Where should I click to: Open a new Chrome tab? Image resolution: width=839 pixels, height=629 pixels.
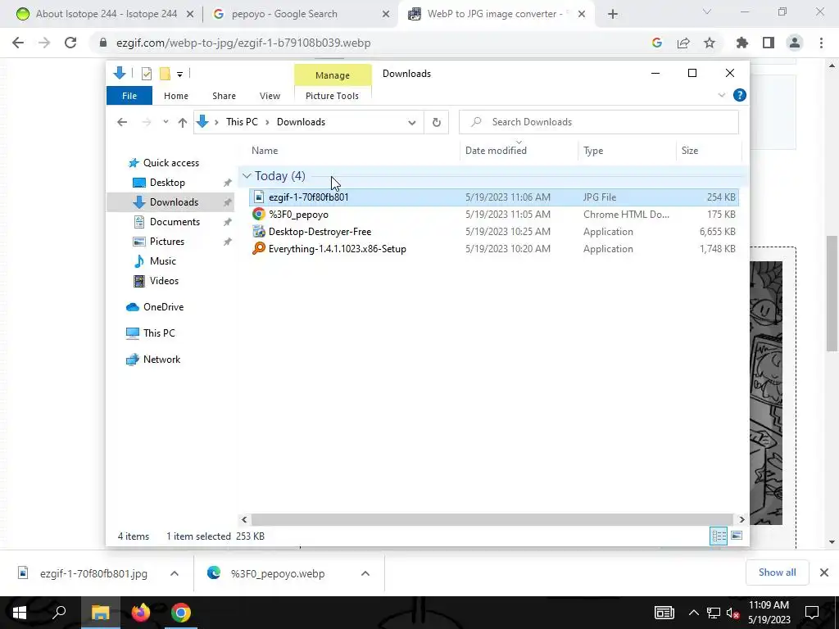coord(613,15)
